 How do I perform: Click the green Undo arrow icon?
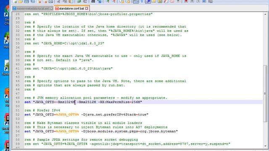pyautogui.click(x=79, y=2)
